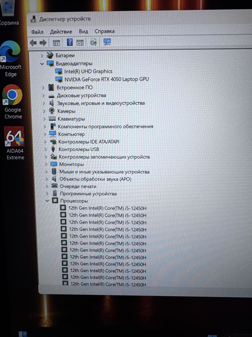Click the display icon beside Видеоадаптеры
Screen dimensions: 252x337
click(x=50, y=64)
